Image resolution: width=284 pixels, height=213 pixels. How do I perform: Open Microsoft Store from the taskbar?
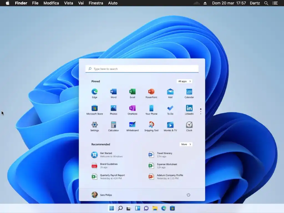(x=172, y=208)
